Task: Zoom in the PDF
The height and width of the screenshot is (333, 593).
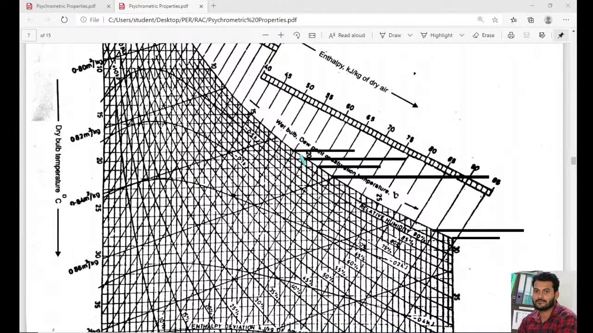Action: pos(281,35)
